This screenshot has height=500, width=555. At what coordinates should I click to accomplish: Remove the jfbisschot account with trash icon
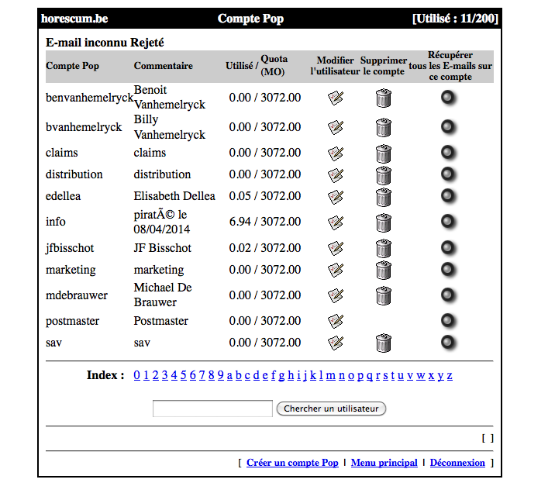click(384, 248)
